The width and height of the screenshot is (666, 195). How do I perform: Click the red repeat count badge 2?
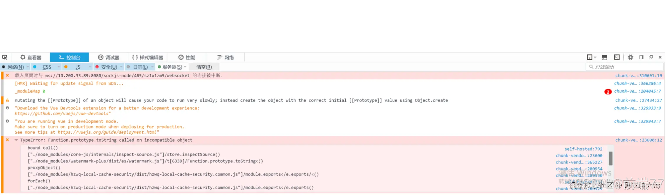[608, 92]
